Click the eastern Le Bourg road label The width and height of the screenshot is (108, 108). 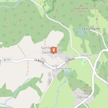(70, 60)
